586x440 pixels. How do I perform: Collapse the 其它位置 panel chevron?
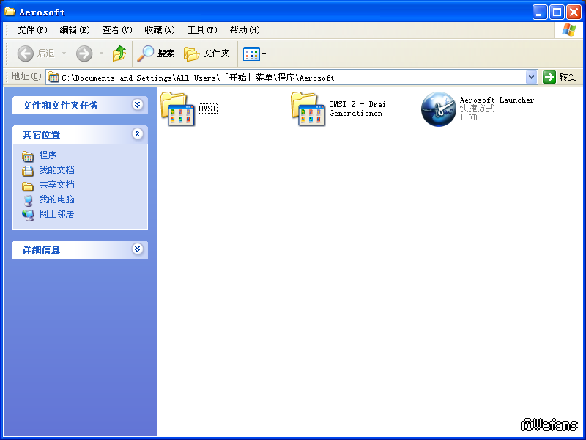point(137,133)
